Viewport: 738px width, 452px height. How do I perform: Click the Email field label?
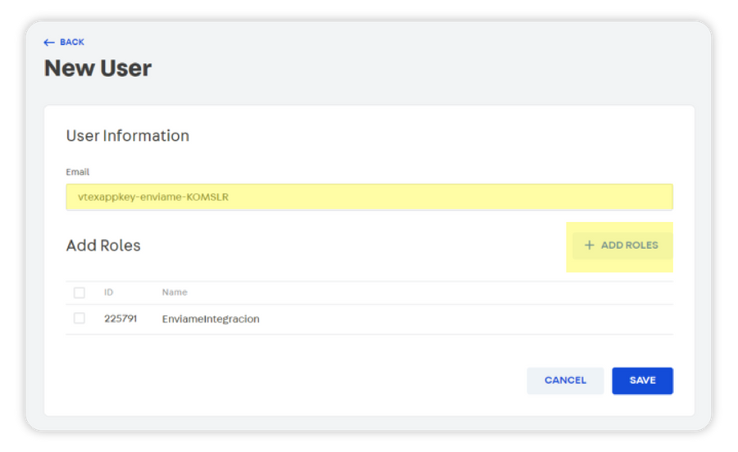[x=78, y=172]
